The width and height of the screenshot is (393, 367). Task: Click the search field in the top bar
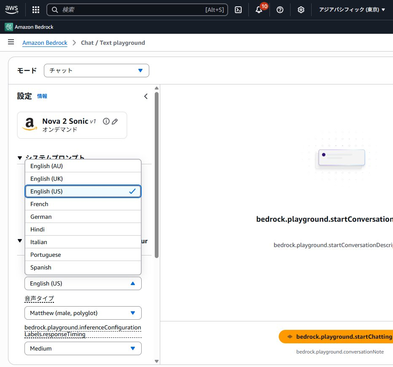point(137,10)
